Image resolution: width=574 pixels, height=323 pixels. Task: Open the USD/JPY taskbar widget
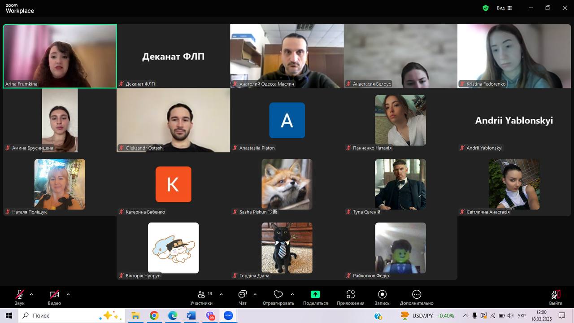[427, 316]
